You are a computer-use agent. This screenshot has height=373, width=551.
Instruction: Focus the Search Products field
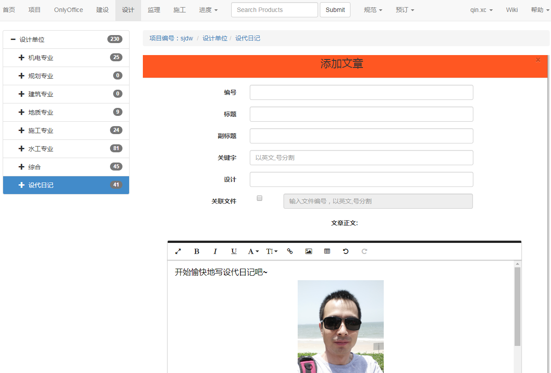275,10
